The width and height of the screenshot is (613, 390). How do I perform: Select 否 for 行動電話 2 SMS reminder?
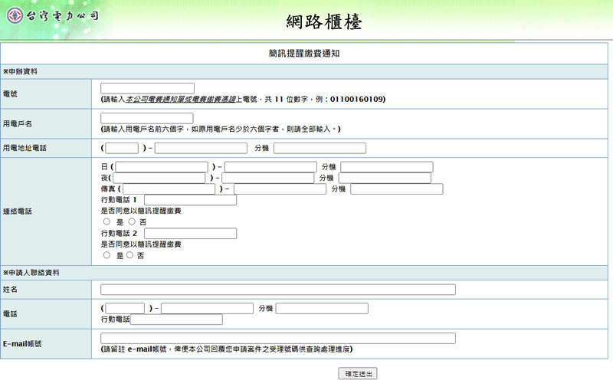tap(129, 255)
